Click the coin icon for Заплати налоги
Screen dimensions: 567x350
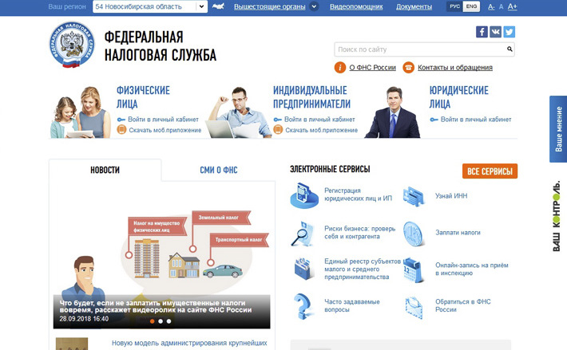click(413, 234)
